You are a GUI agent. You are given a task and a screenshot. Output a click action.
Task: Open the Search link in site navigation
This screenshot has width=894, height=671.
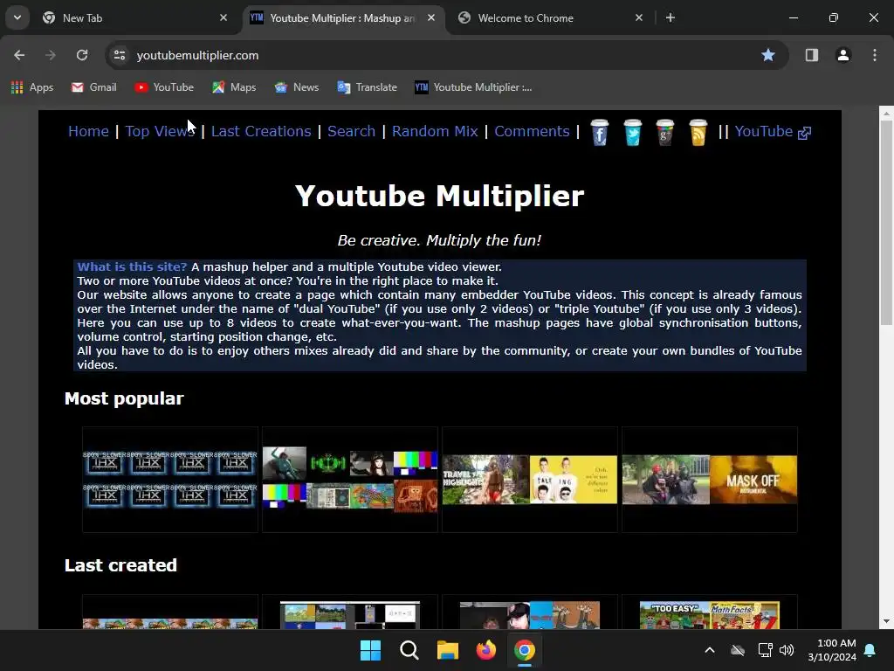coord(351,131)
